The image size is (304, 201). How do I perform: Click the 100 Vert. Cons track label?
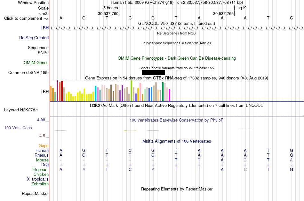coord(18,128)
